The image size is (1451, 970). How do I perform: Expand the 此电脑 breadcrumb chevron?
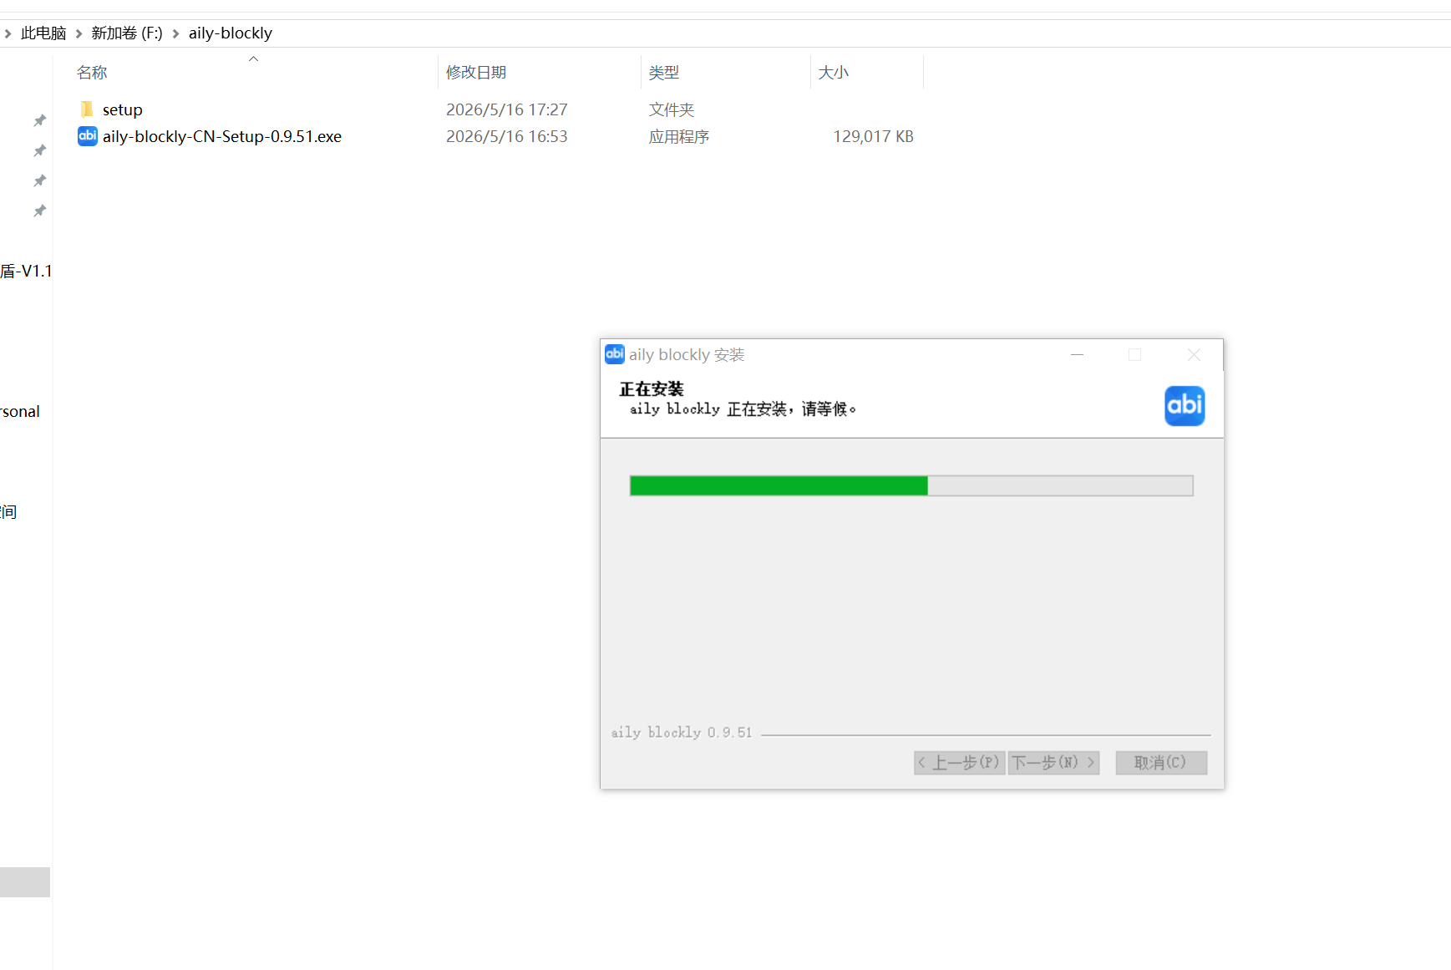pos(79,33)
